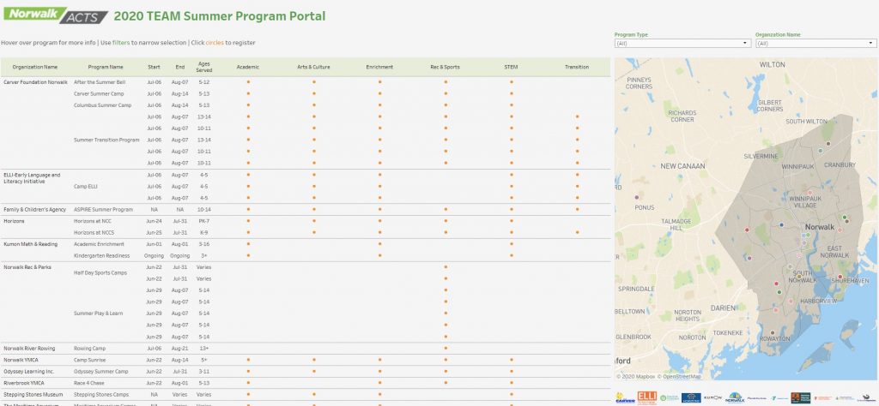Click the Norwalk ACTS logo

point(58,16)
